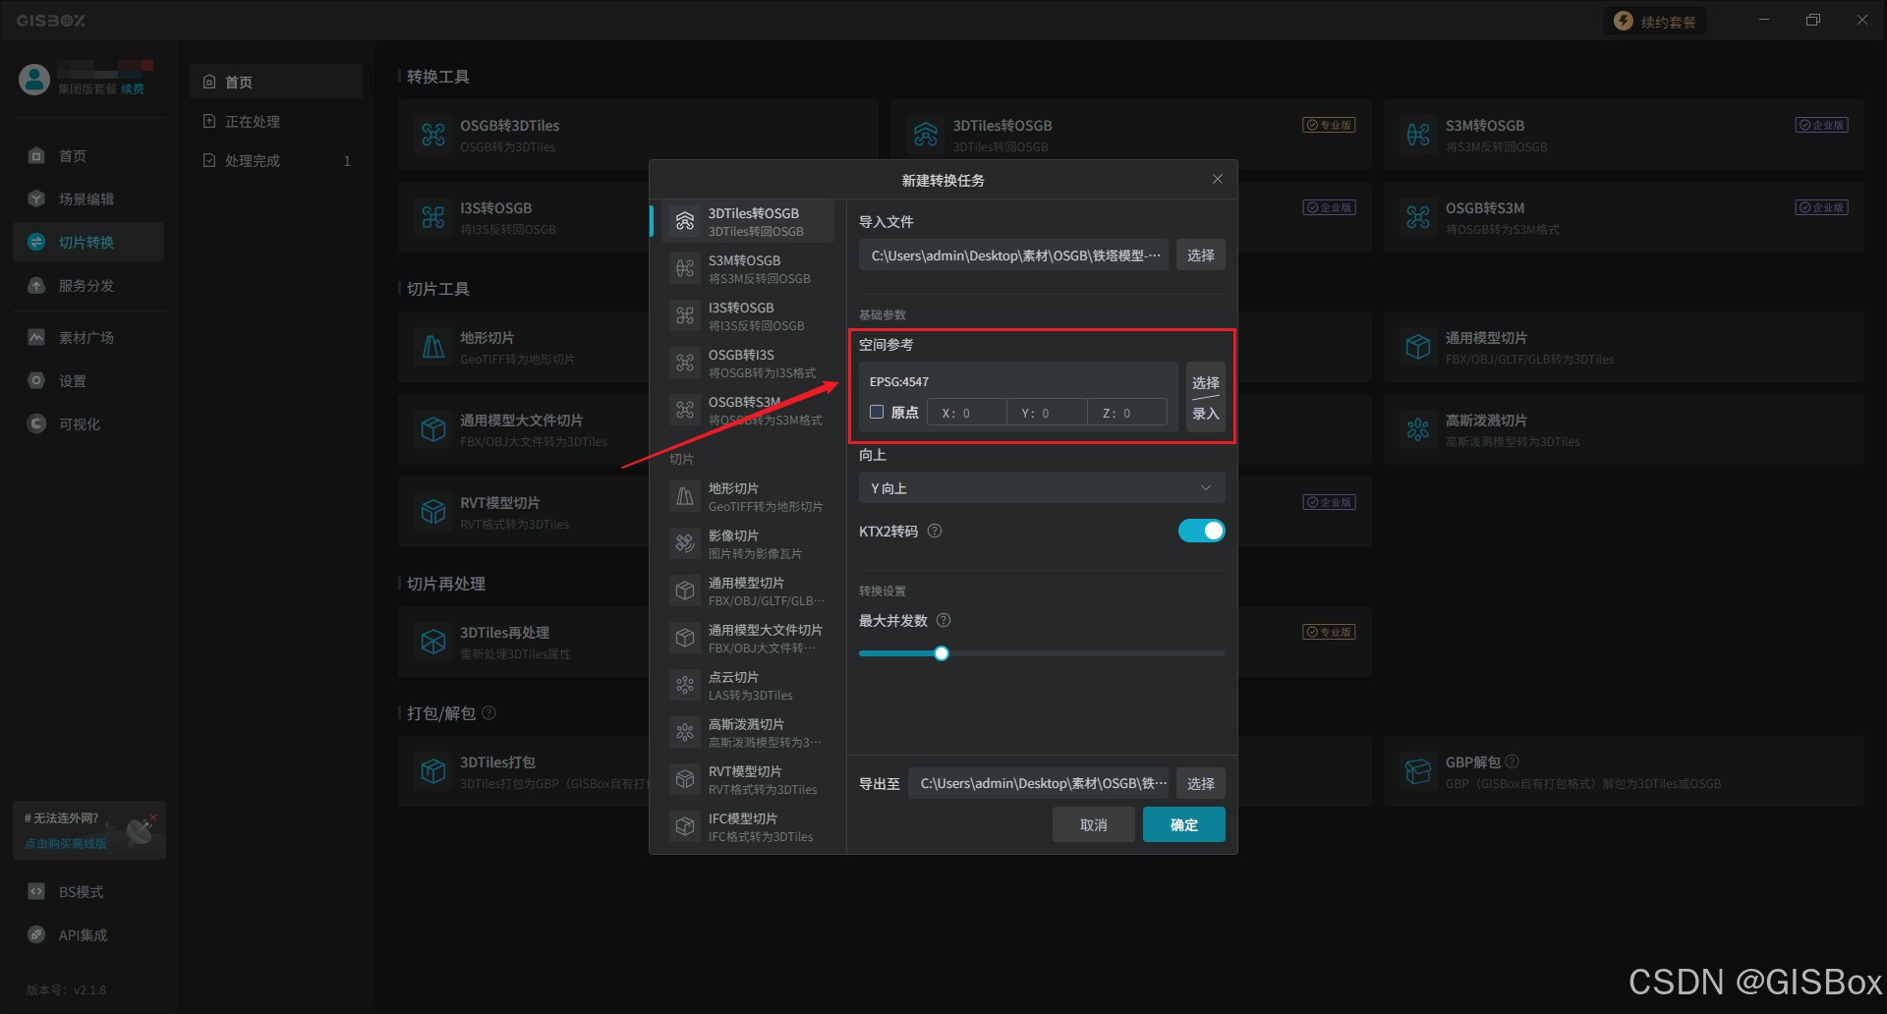
Task: Choose I3S转OSGB in dialog list
Action: pyautogui.click(x=748, y=316)
